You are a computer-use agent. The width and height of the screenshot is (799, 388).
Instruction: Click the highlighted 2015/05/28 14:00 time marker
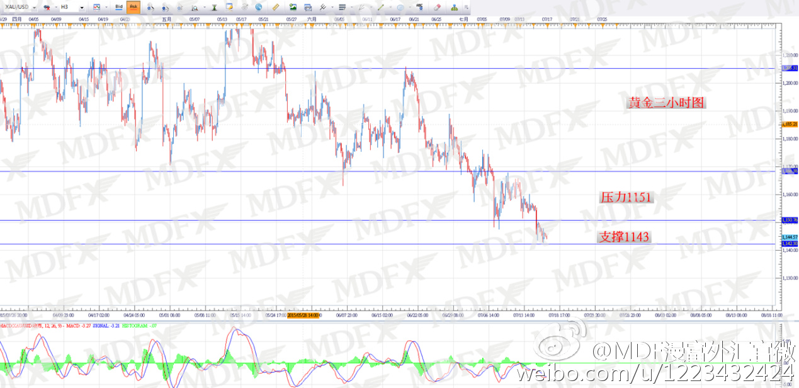pos(304,315)
